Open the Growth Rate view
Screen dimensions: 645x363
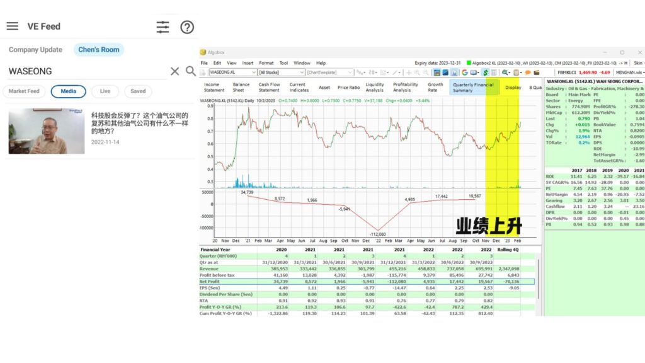click(435, 87)
